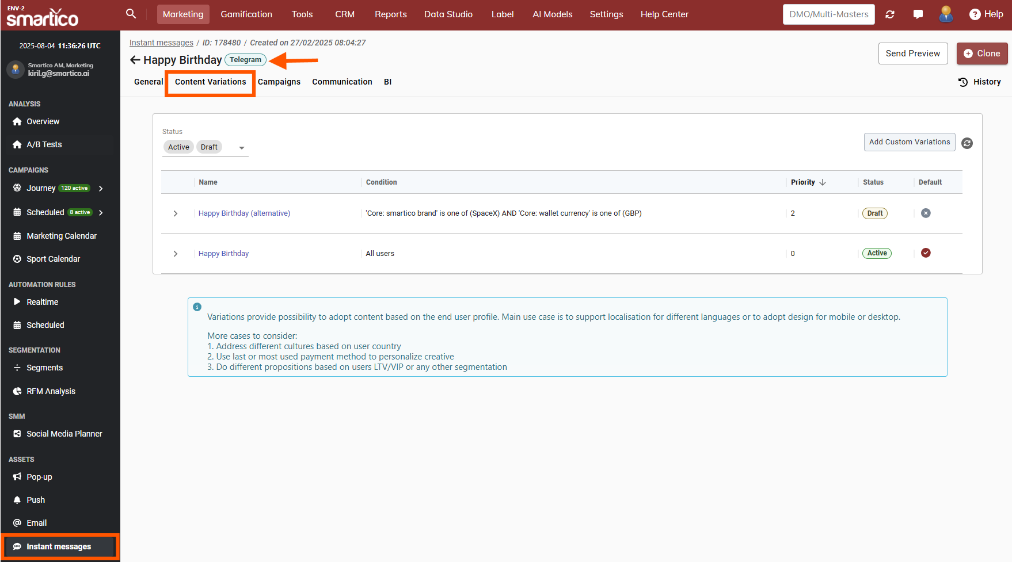Go back using arrow beside Happy Birthday
The height and width of the screenshot is (562, 1012).
[135, 60]
